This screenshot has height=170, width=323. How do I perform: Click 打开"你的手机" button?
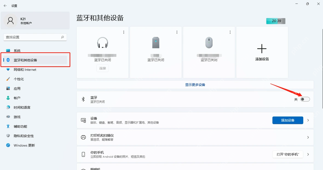(x=288, y=154)
